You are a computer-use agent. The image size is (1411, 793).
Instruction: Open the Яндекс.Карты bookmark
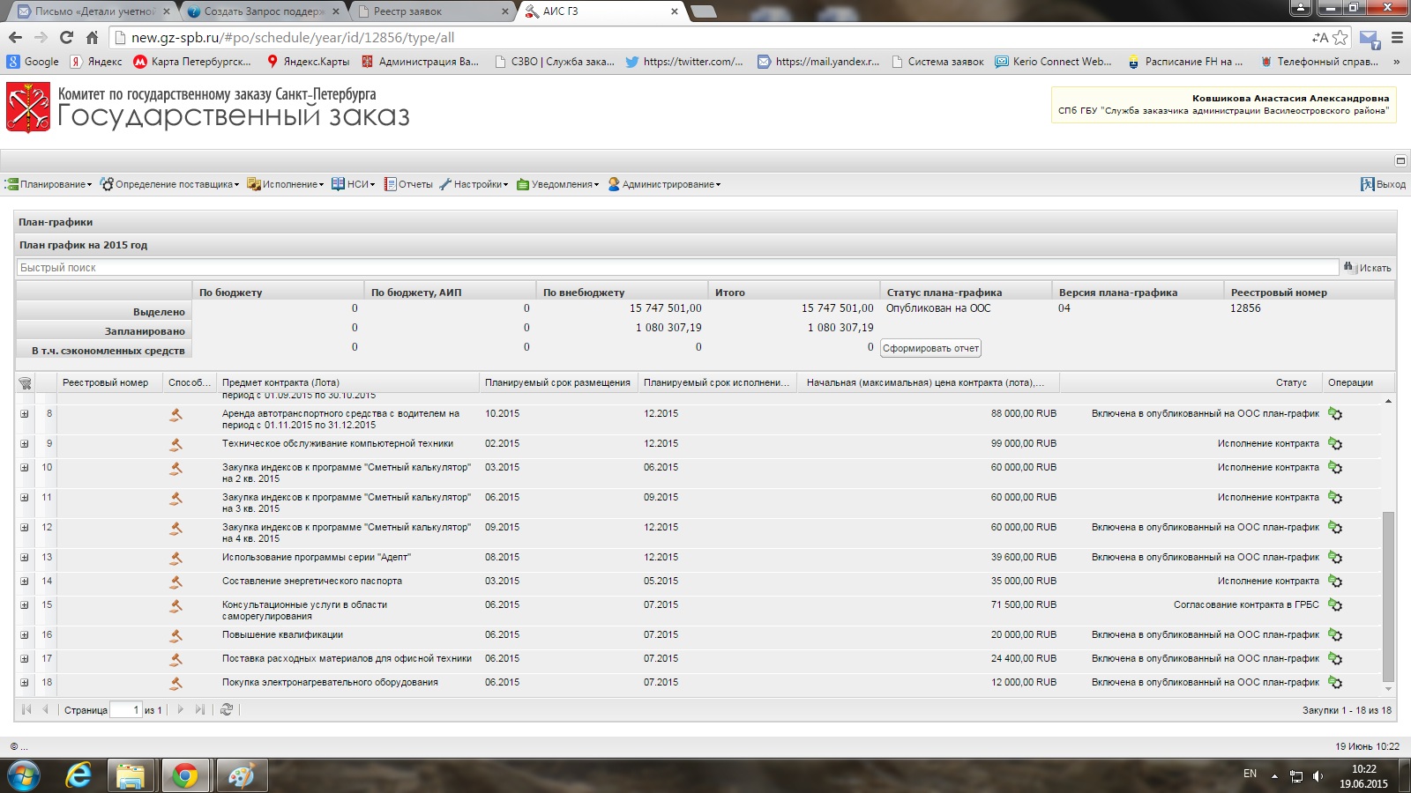pyautogui.click(x=309, y=62)
